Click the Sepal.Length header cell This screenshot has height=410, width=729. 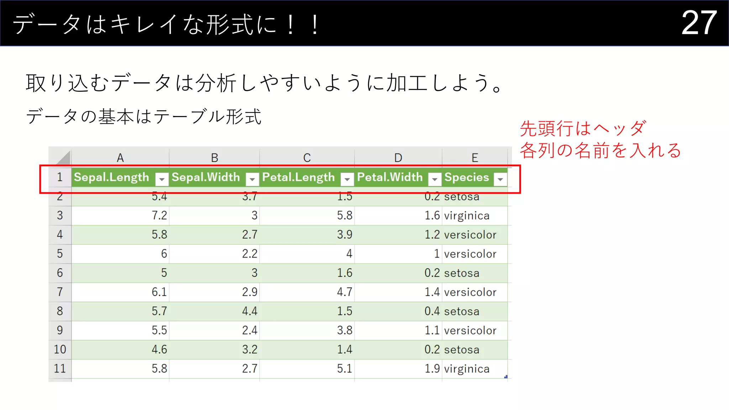(x=111, y=177)
